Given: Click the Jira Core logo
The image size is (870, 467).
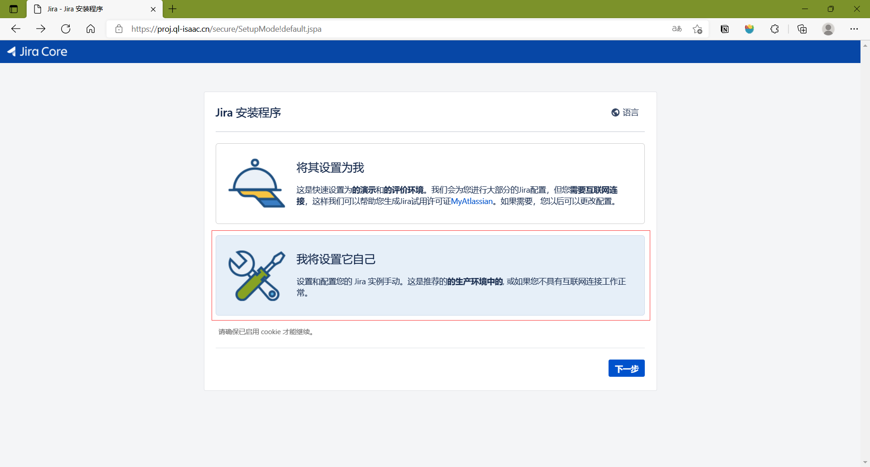Looking at the screenshot, I should (x=36, y=51).
